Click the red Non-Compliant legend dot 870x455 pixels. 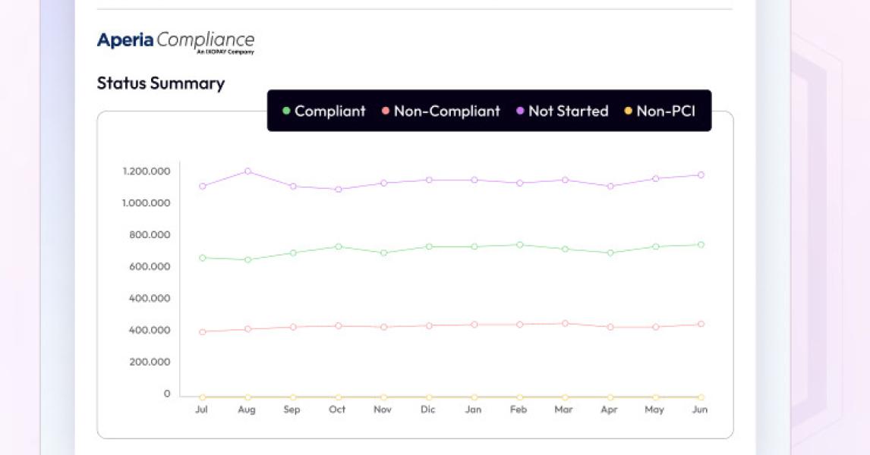387,111
